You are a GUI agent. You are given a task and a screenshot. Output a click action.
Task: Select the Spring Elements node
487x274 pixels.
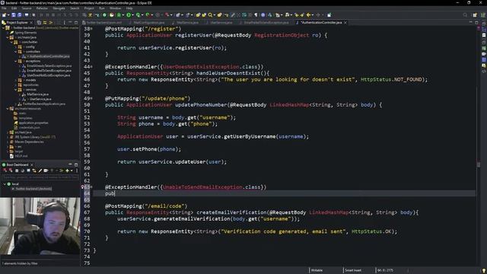(x=24, y=33)
